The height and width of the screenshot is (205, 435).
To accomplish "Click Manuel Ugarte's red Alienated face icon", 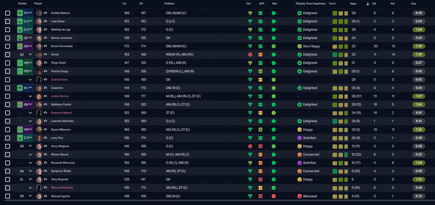I will pos(299,196).
